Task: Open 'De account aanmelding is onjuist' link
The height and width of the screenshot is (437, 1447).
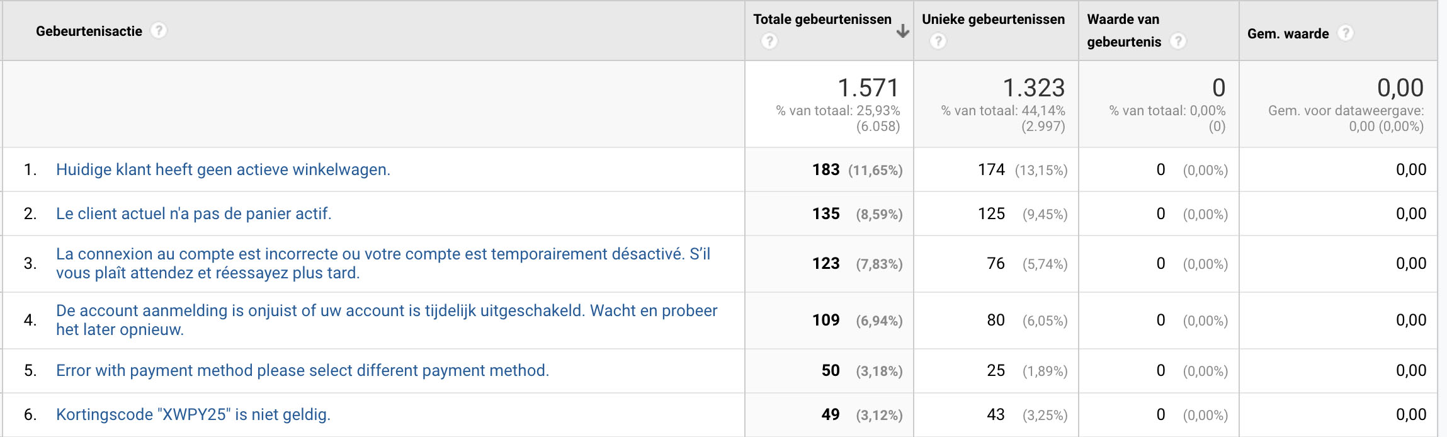Action: click(387, 320)
